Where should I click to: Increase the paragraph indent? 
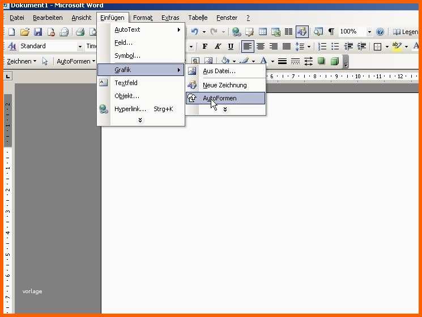361,47
